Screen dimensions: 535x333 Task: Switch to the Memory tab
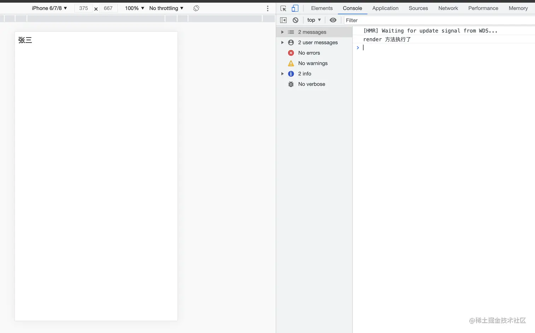pyautogui.click(x=518, y=8)
